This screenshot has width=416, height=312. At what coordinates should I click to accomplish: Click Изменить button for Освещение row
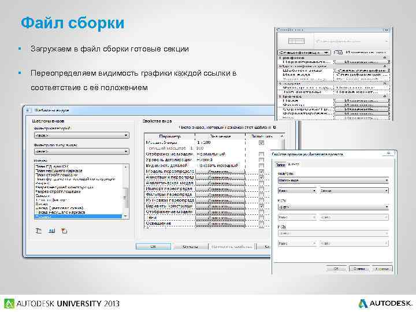pyautogui.click(x=220, y=224)
